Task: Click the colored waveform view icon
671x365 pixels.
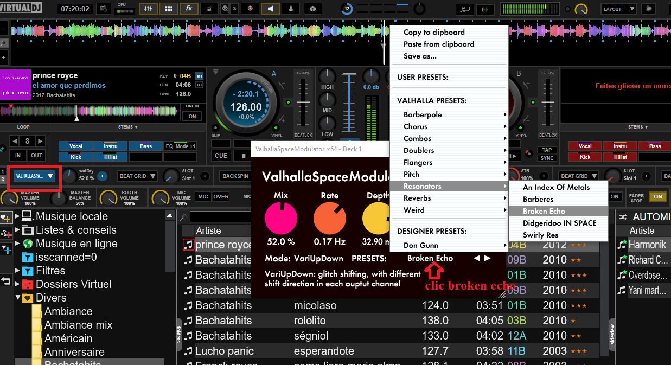Action: (x=485, y=9)
